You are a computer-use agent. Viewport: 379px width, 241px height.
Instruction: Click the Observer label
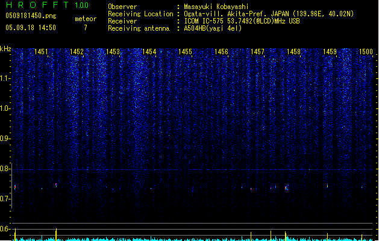[x=122, y=7]
